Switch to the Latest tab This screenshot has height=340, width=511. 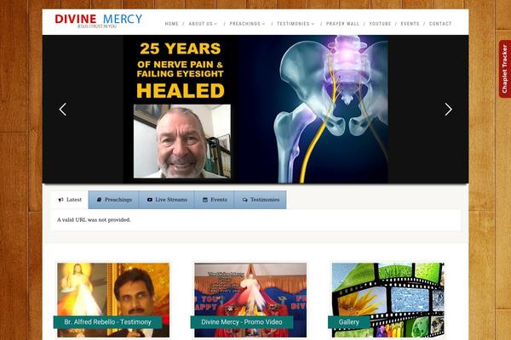[70, 200]
